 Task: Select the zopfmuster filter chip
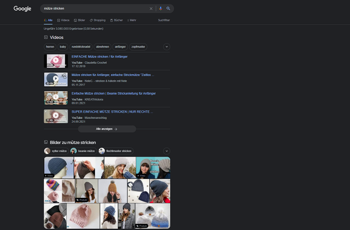coord(138,47)
